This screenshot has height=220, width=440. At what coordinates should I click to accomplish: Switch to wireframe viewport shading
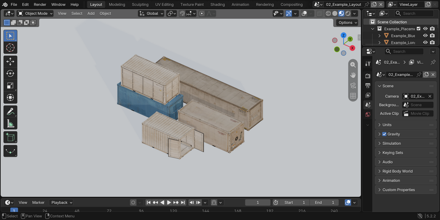point(328,13)
